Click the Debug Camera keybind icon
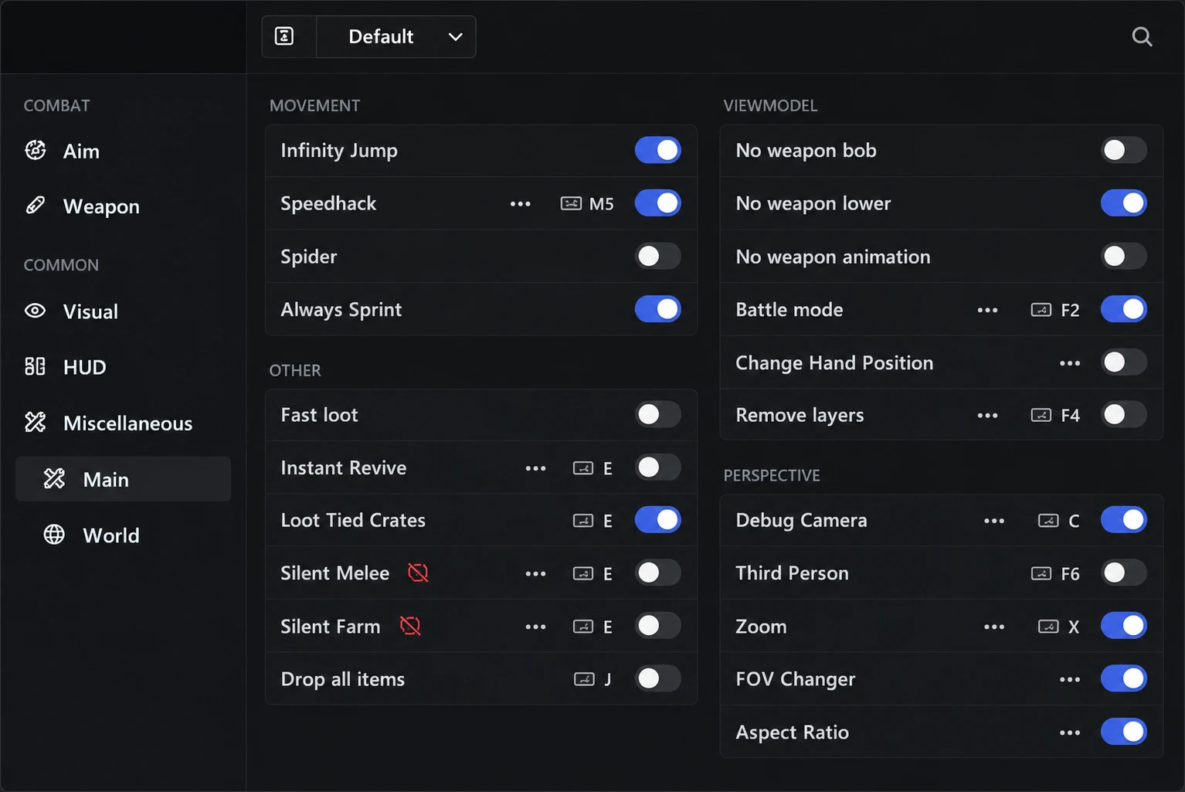This screenshot has width=1185, height=792. (x=1047, y=521)
